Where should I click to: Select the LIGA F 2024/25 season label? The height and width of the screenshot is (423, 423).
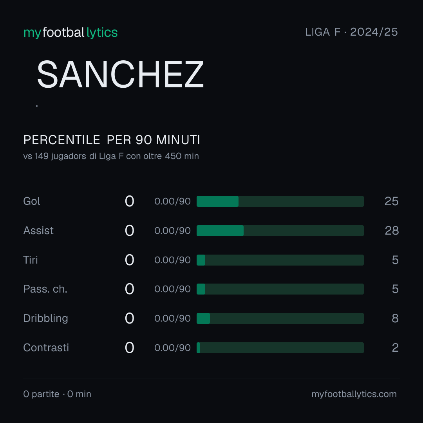click(351, 32)
